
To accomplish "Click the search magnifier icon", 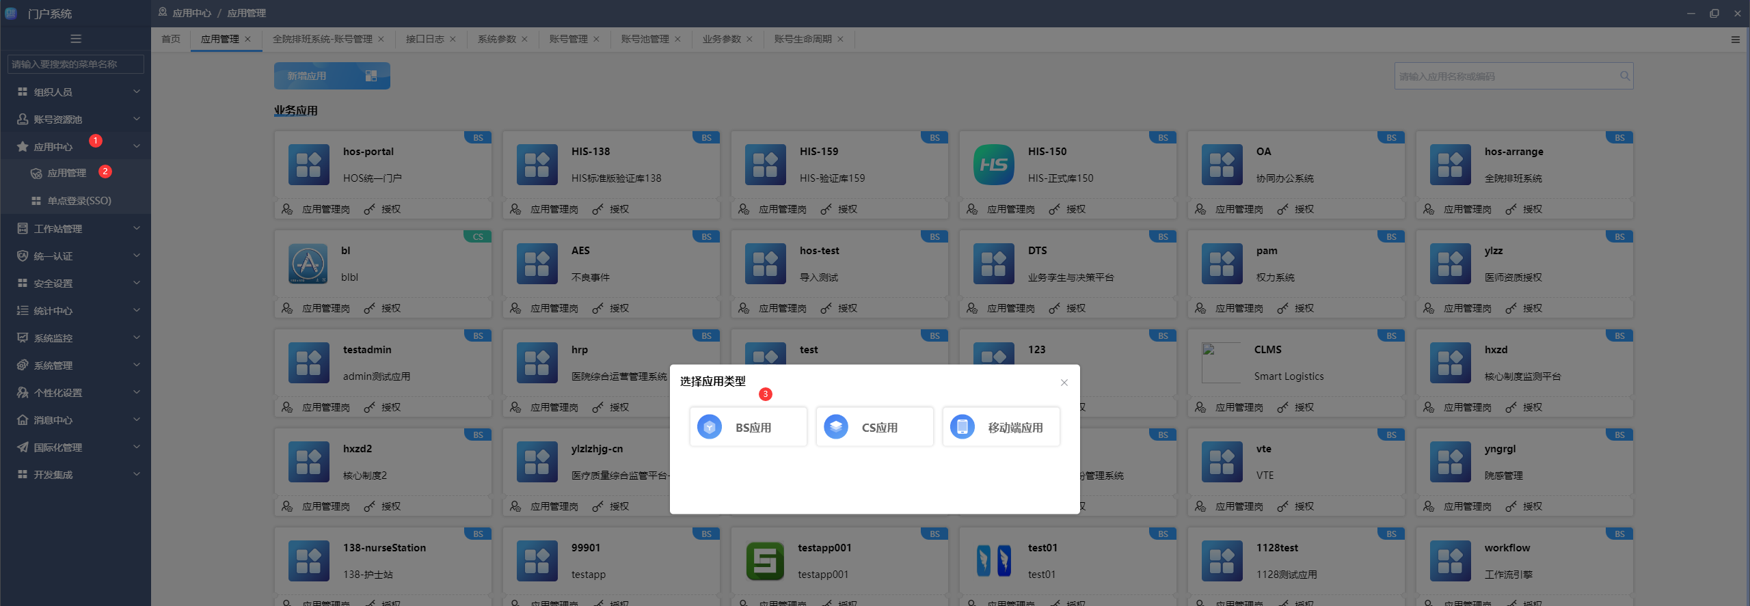I will coord(1625,76).
